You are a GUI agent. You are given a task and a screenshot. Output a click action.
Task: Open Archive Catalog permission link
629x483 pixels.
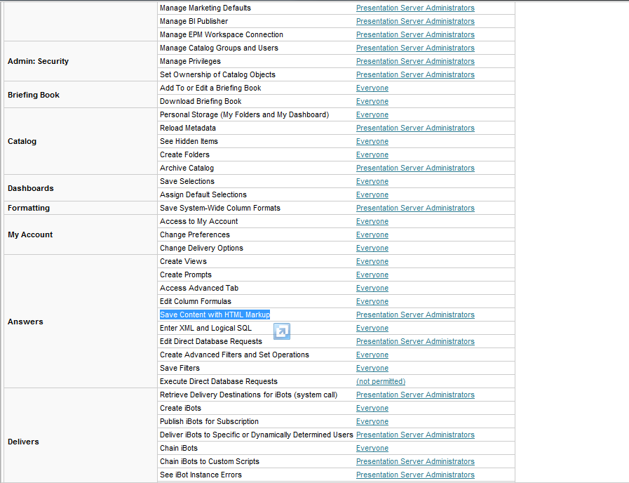click(414, 168)
